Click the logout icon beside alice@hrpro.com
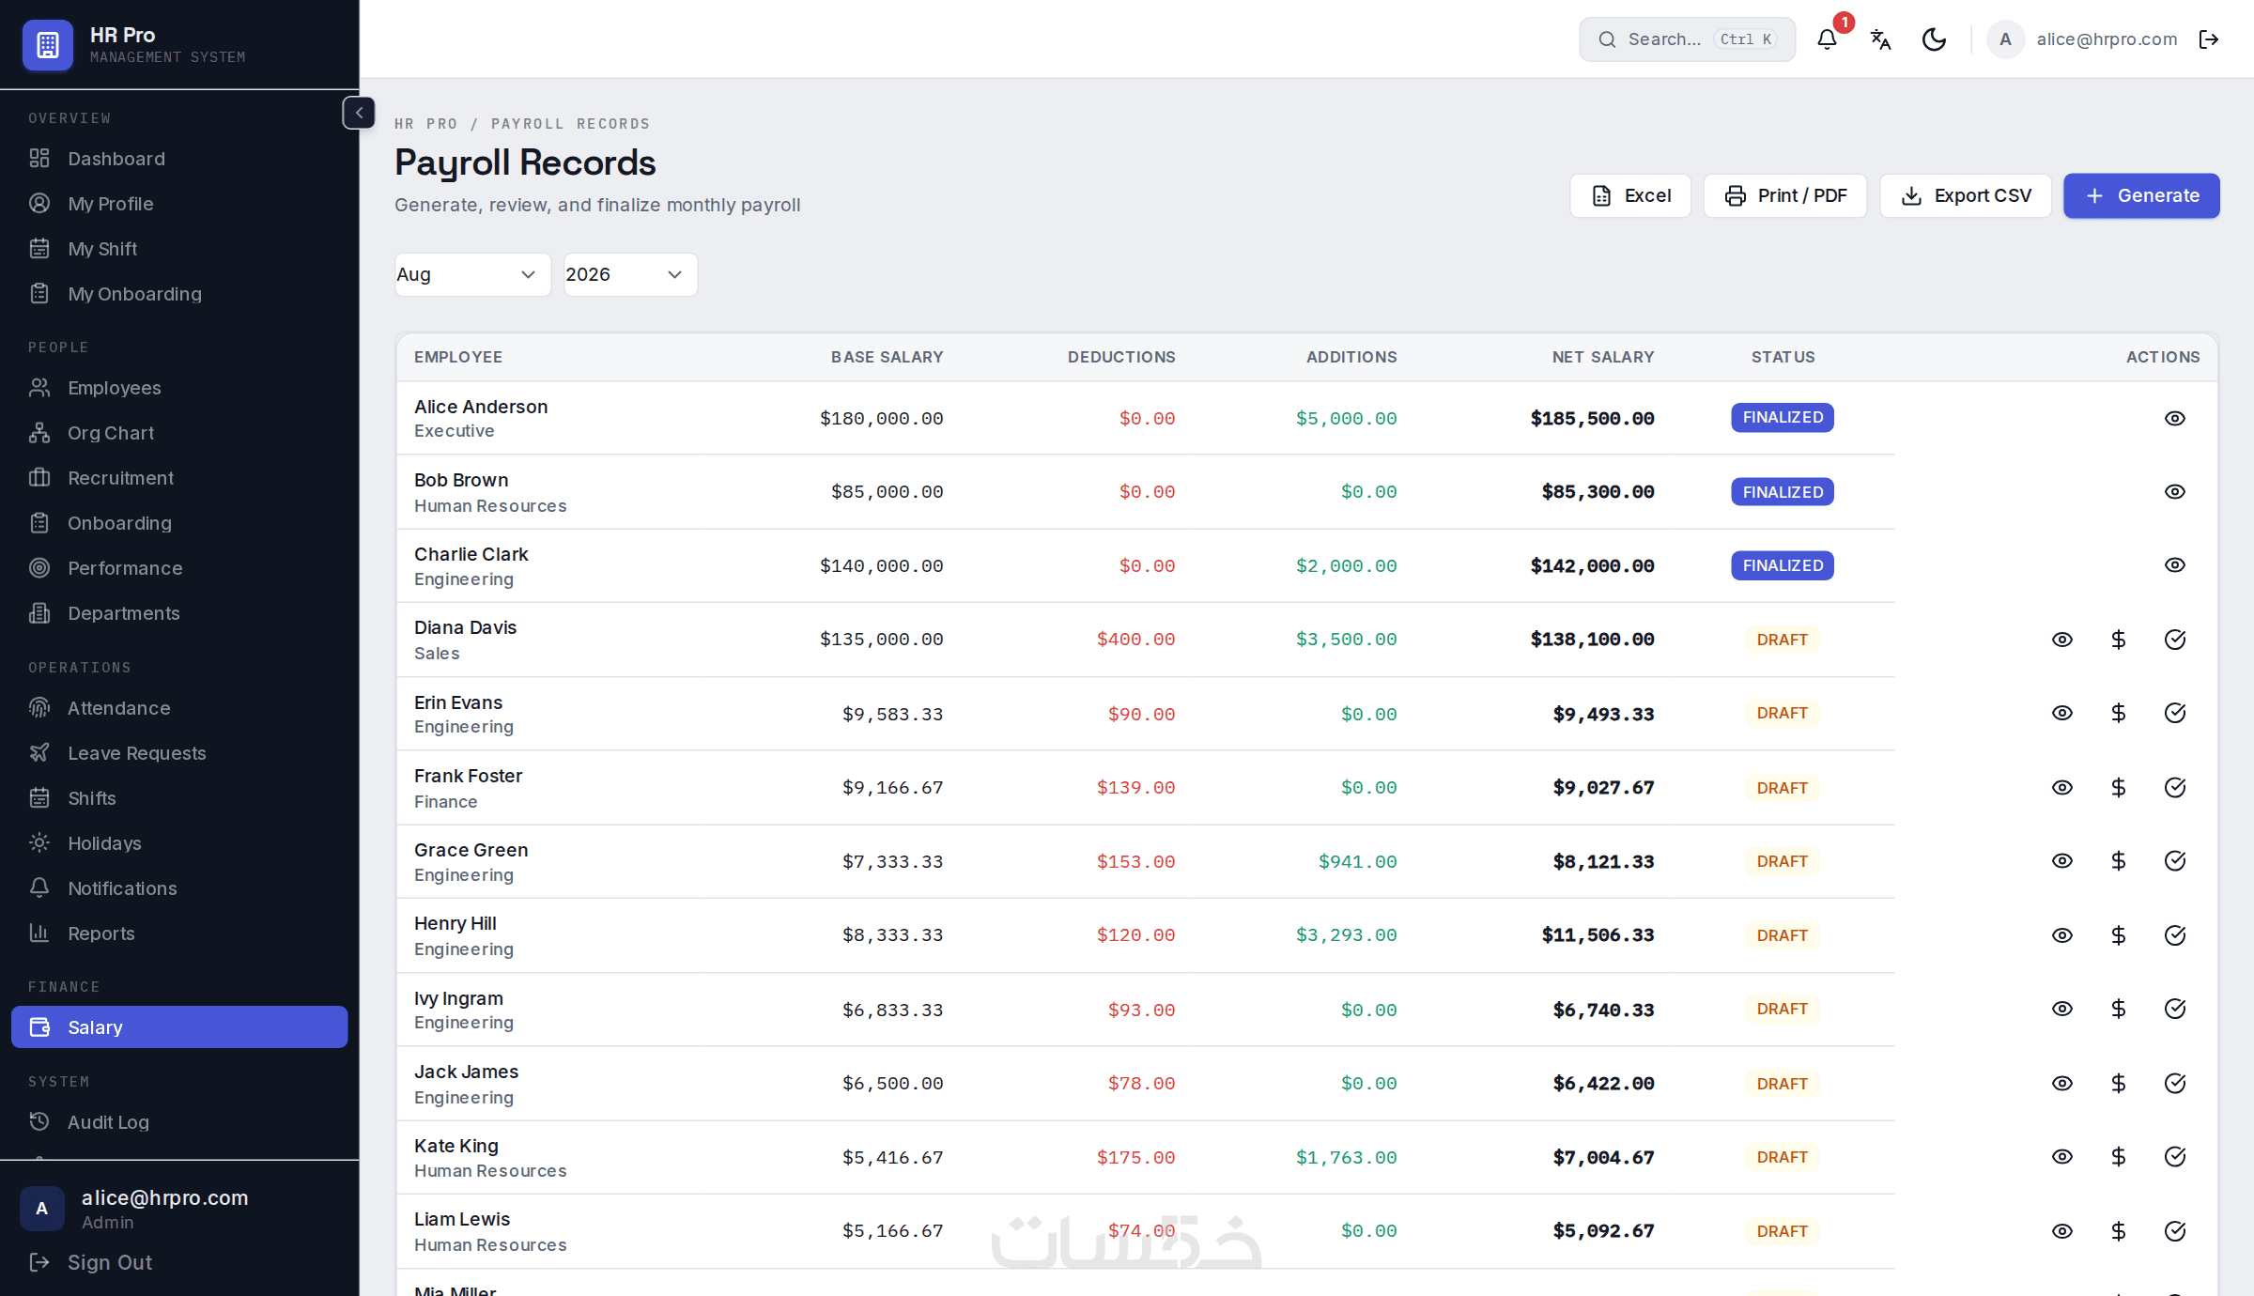 click(2209, 39)
